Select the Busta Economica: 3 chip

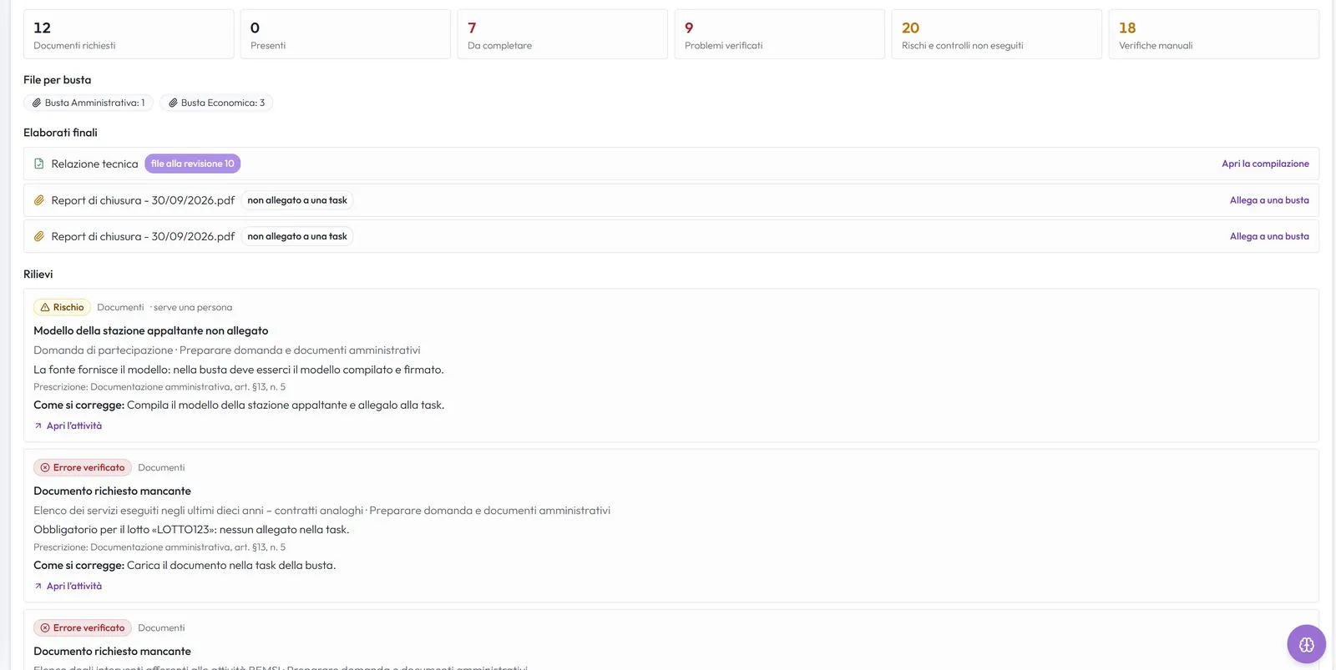(216, 103)
